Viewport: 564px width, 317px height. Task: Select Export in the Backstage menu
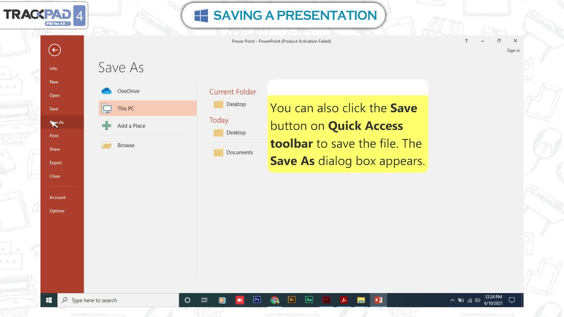(x=55, y=163)
